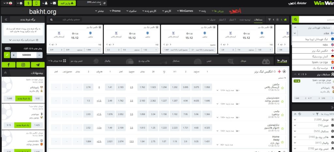This screenshot has height=152, width=334.
Task: Click یک شرط ببندید for Rayo Vallecano offer
Action: tap(23, 99)
